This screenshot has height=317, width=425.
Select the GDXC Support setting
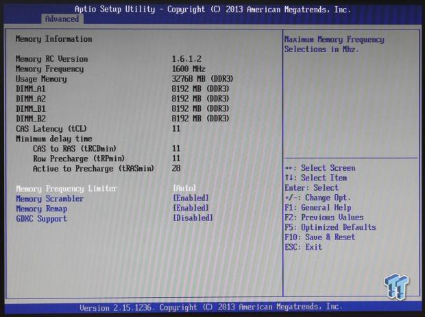tap(41, 219)
